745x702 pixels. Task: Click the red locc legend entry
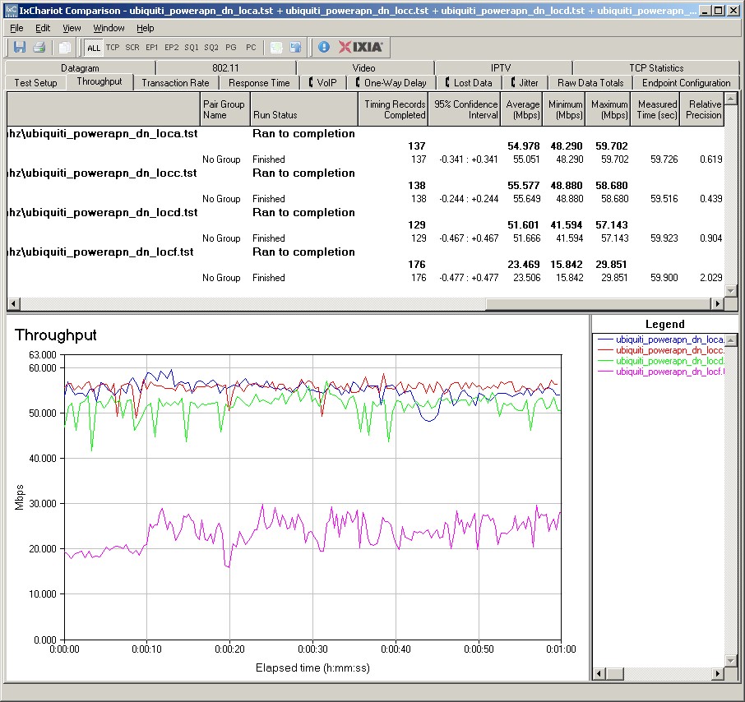click(x=661, y=350)
